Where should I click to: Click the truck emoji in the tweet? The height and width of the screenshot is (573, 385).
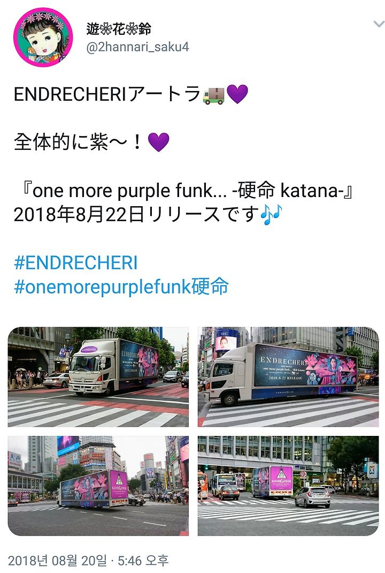pos(213,95)
